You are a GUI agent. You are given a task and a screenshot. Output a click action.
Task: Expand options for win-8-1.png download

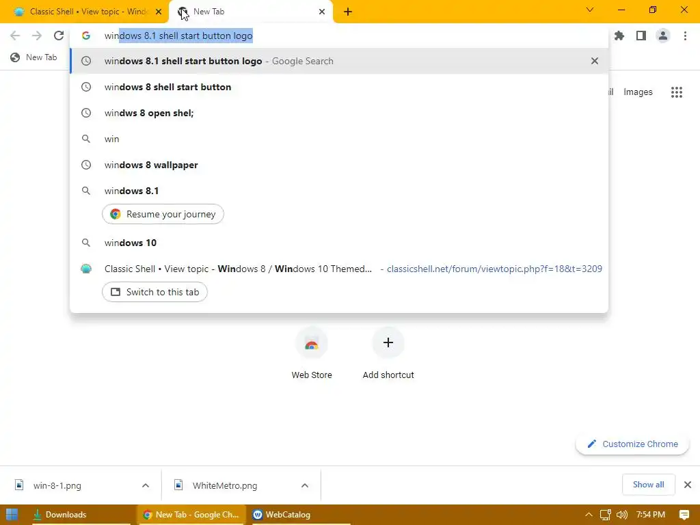[x=145, y=485]
